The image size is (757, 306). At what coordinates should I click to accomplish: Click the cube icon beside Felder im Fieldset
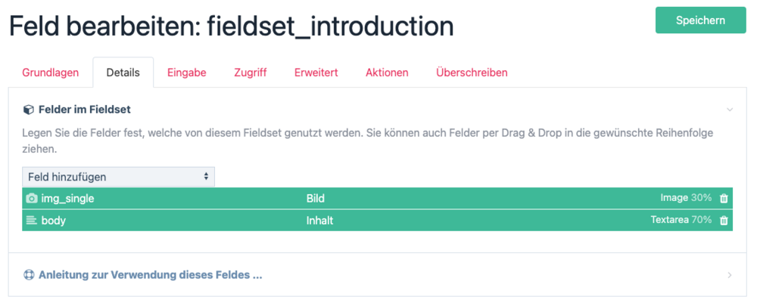(x=28, y=110)
